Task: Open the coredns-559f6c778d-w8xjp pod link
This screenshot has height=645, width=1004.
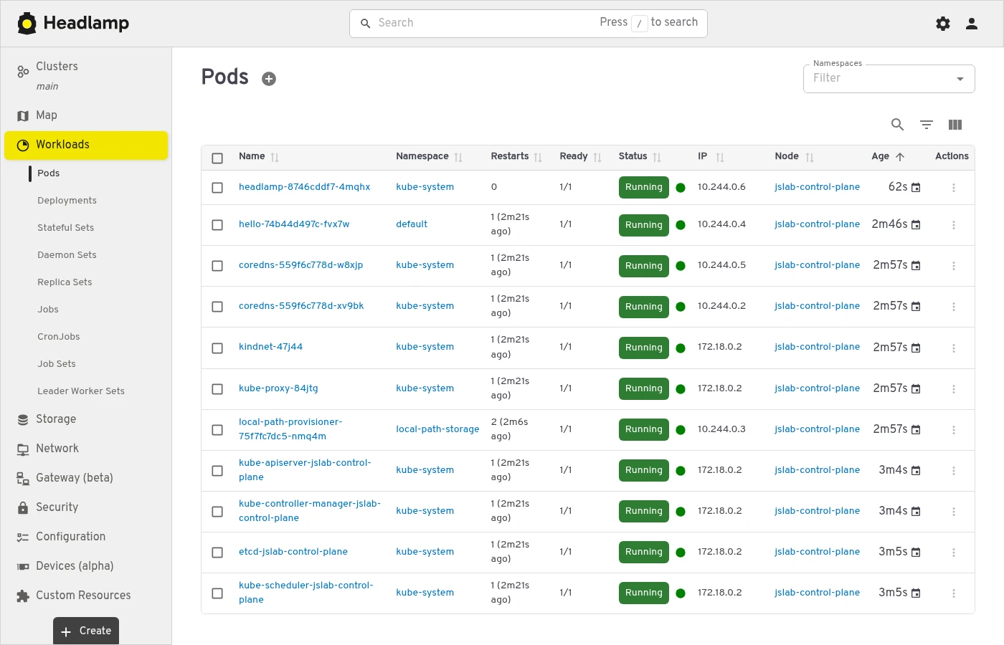Action: 301,265
